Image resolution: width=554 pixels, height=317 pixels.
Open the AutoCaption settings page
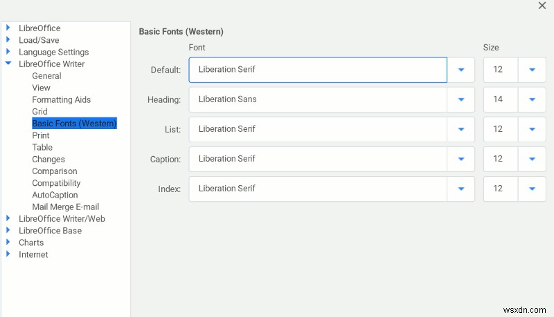click(55, 195)
